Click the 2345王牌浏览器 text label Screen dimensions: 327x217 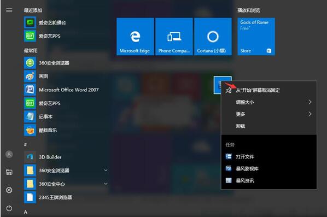tap(55, 197)
